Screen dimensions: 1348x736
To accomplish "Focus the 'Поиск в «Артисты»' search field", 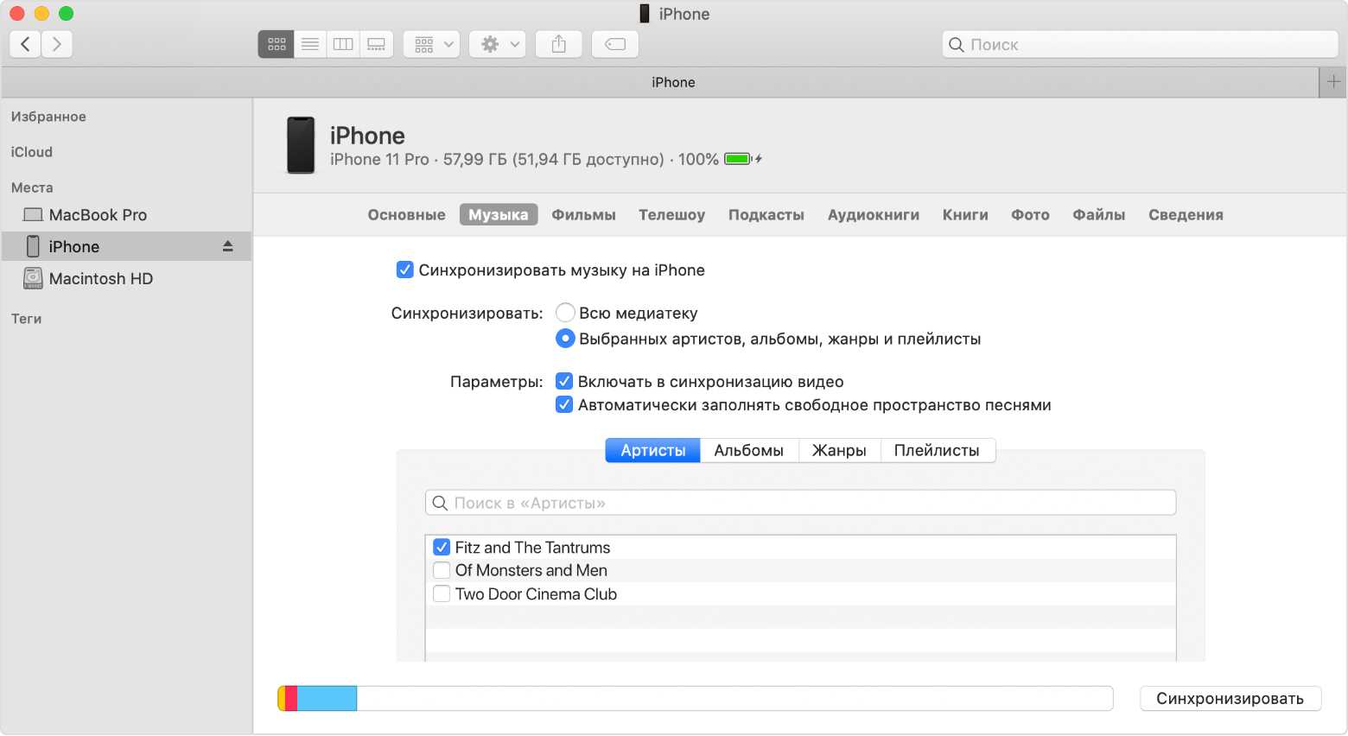I will [x=800, y=503].
